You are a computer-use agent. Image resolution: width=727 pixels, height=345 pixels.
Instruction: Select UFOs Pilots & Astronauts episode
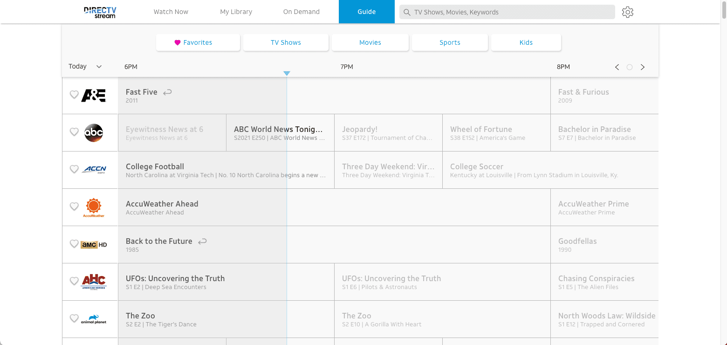(442, 282)
